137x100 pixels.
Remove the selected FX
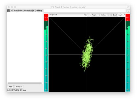click(19, 87)
